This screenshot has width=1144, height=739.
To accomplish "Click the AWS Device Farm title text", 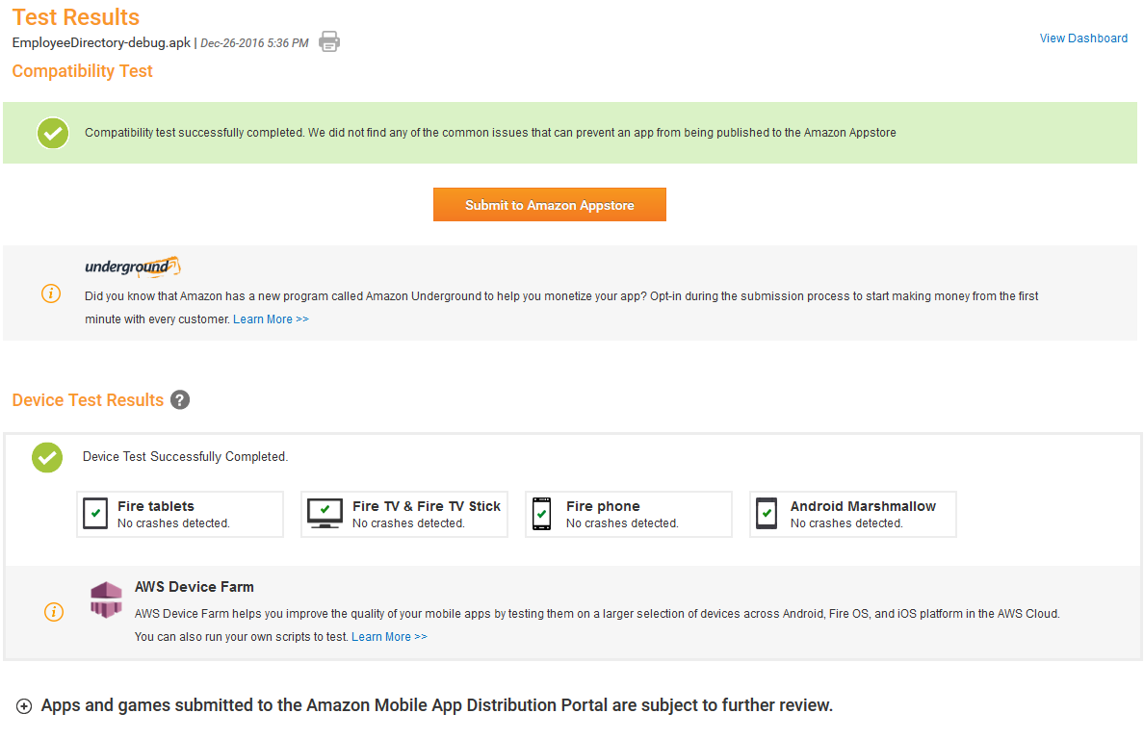I will (x=195, y=587).
